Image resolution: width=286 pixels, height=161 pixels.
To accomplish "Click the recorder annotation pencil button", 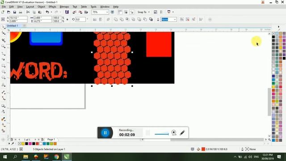I will (182, 133).
